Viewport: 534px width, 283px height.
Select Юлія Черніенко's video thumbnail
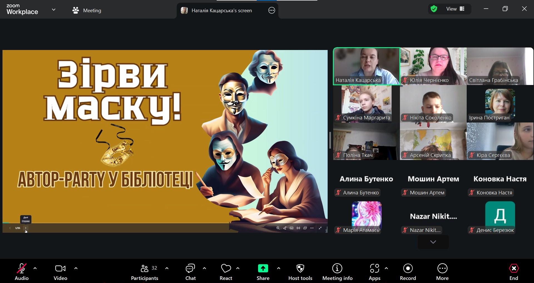433,66
